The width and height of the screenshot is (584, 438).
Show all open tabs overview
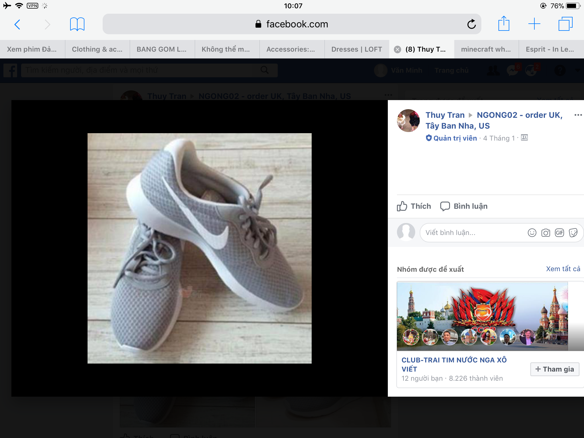pyautogui.click(x=565, y=24)
